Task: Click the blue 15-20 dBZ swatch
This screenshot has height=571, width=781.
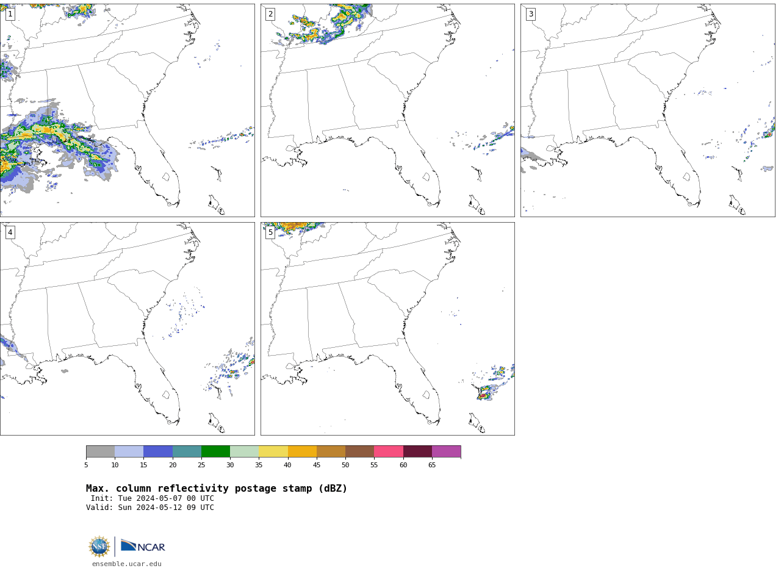Action: coord(158,451)
